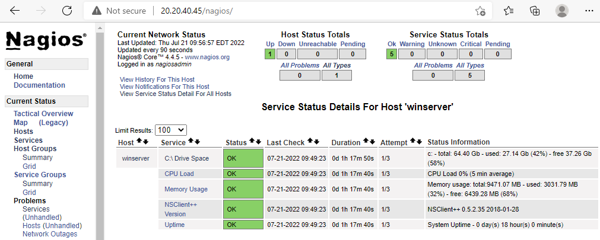View Notifications For This Host
Image resolution: width=600 pixels, height=240 pixels.
(164, 87)
